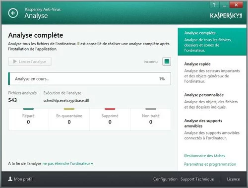Image resolution: width=248 pixels, height=188 pixels.
Task: Open Support Technique in the footer
Action: 197,179
